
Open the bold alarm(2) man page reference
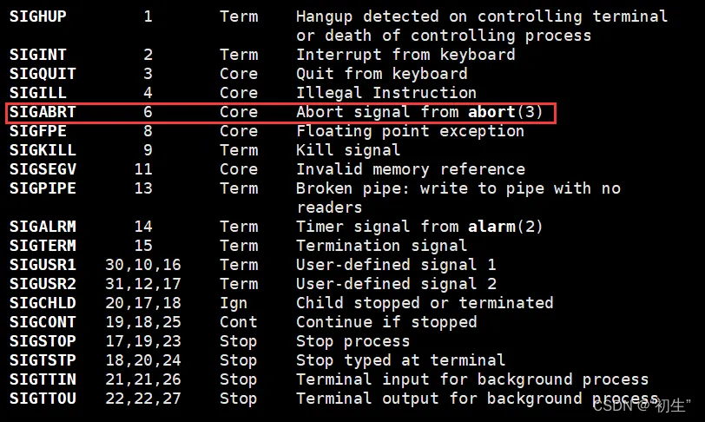pos(505,227)
